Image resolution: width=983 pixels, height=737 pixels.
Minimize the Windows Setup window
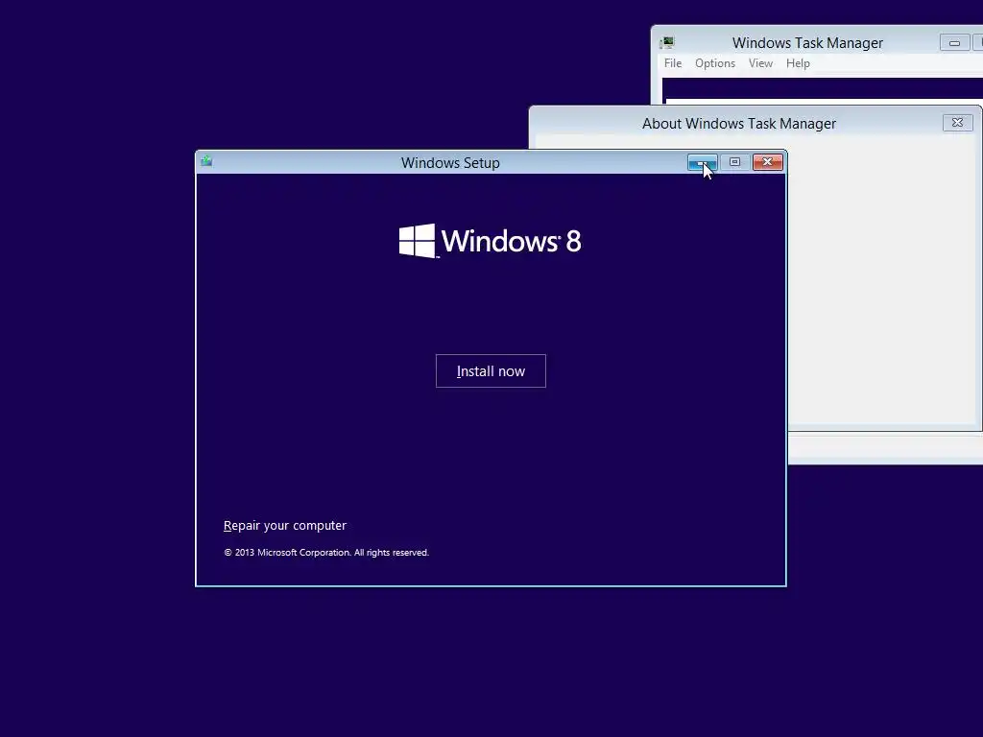click(x=702, y=162)
